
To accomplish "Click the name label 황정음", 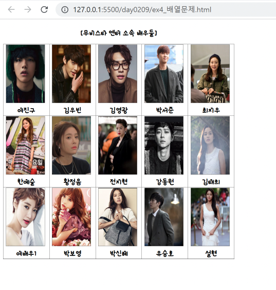I will pos(72,182).
